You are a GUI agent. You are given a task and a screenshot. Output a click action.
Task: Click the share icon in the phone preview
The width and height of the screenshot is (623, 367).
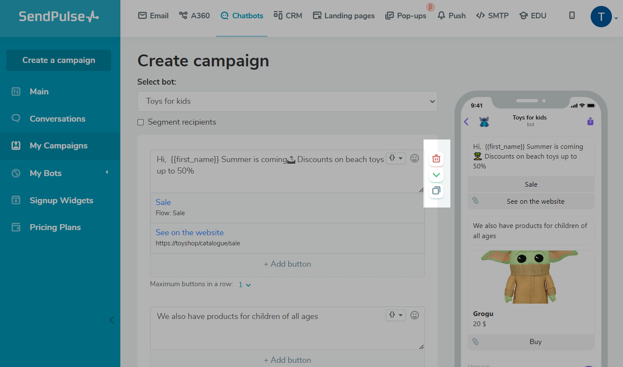point(590,122)
